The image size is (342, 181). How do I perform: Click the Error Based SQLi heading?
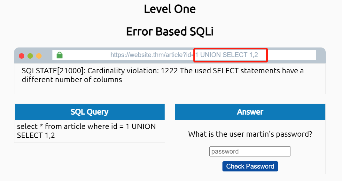coord(170,32)
